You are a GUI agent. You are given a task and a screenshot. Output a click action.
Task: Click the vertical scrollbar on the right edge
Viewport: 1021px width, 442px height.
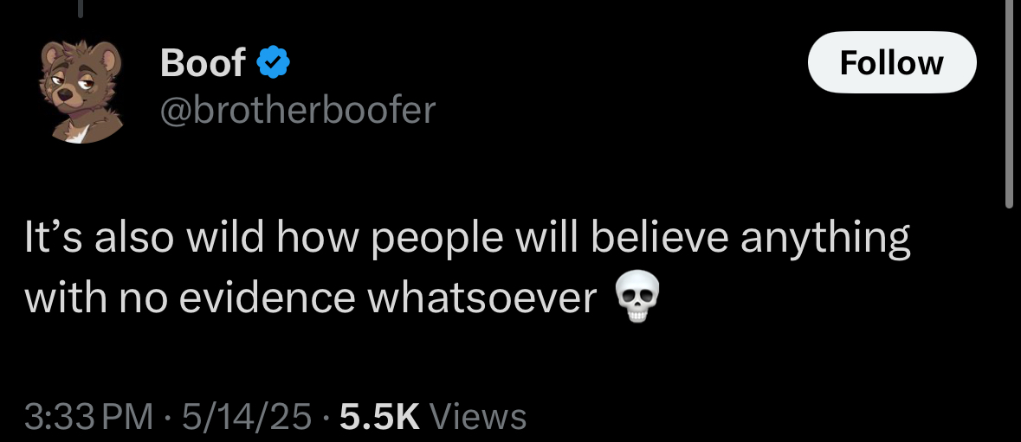point(1009,104)
